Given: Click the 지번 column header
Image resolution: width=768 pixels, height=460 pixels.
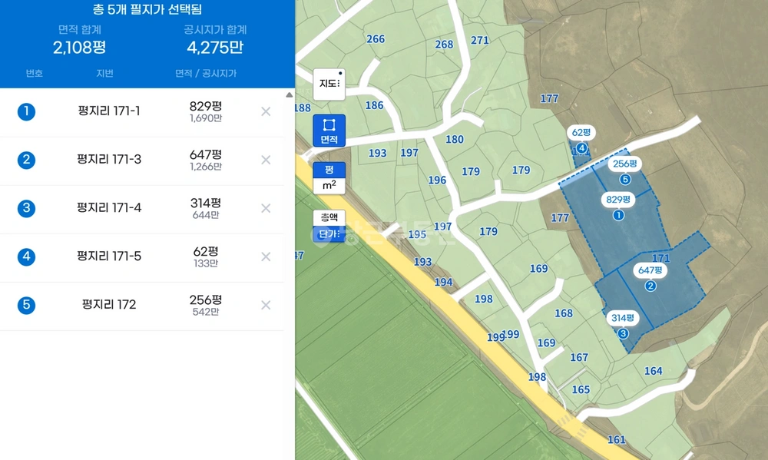Looking at the screenshot, I should 104,74.
